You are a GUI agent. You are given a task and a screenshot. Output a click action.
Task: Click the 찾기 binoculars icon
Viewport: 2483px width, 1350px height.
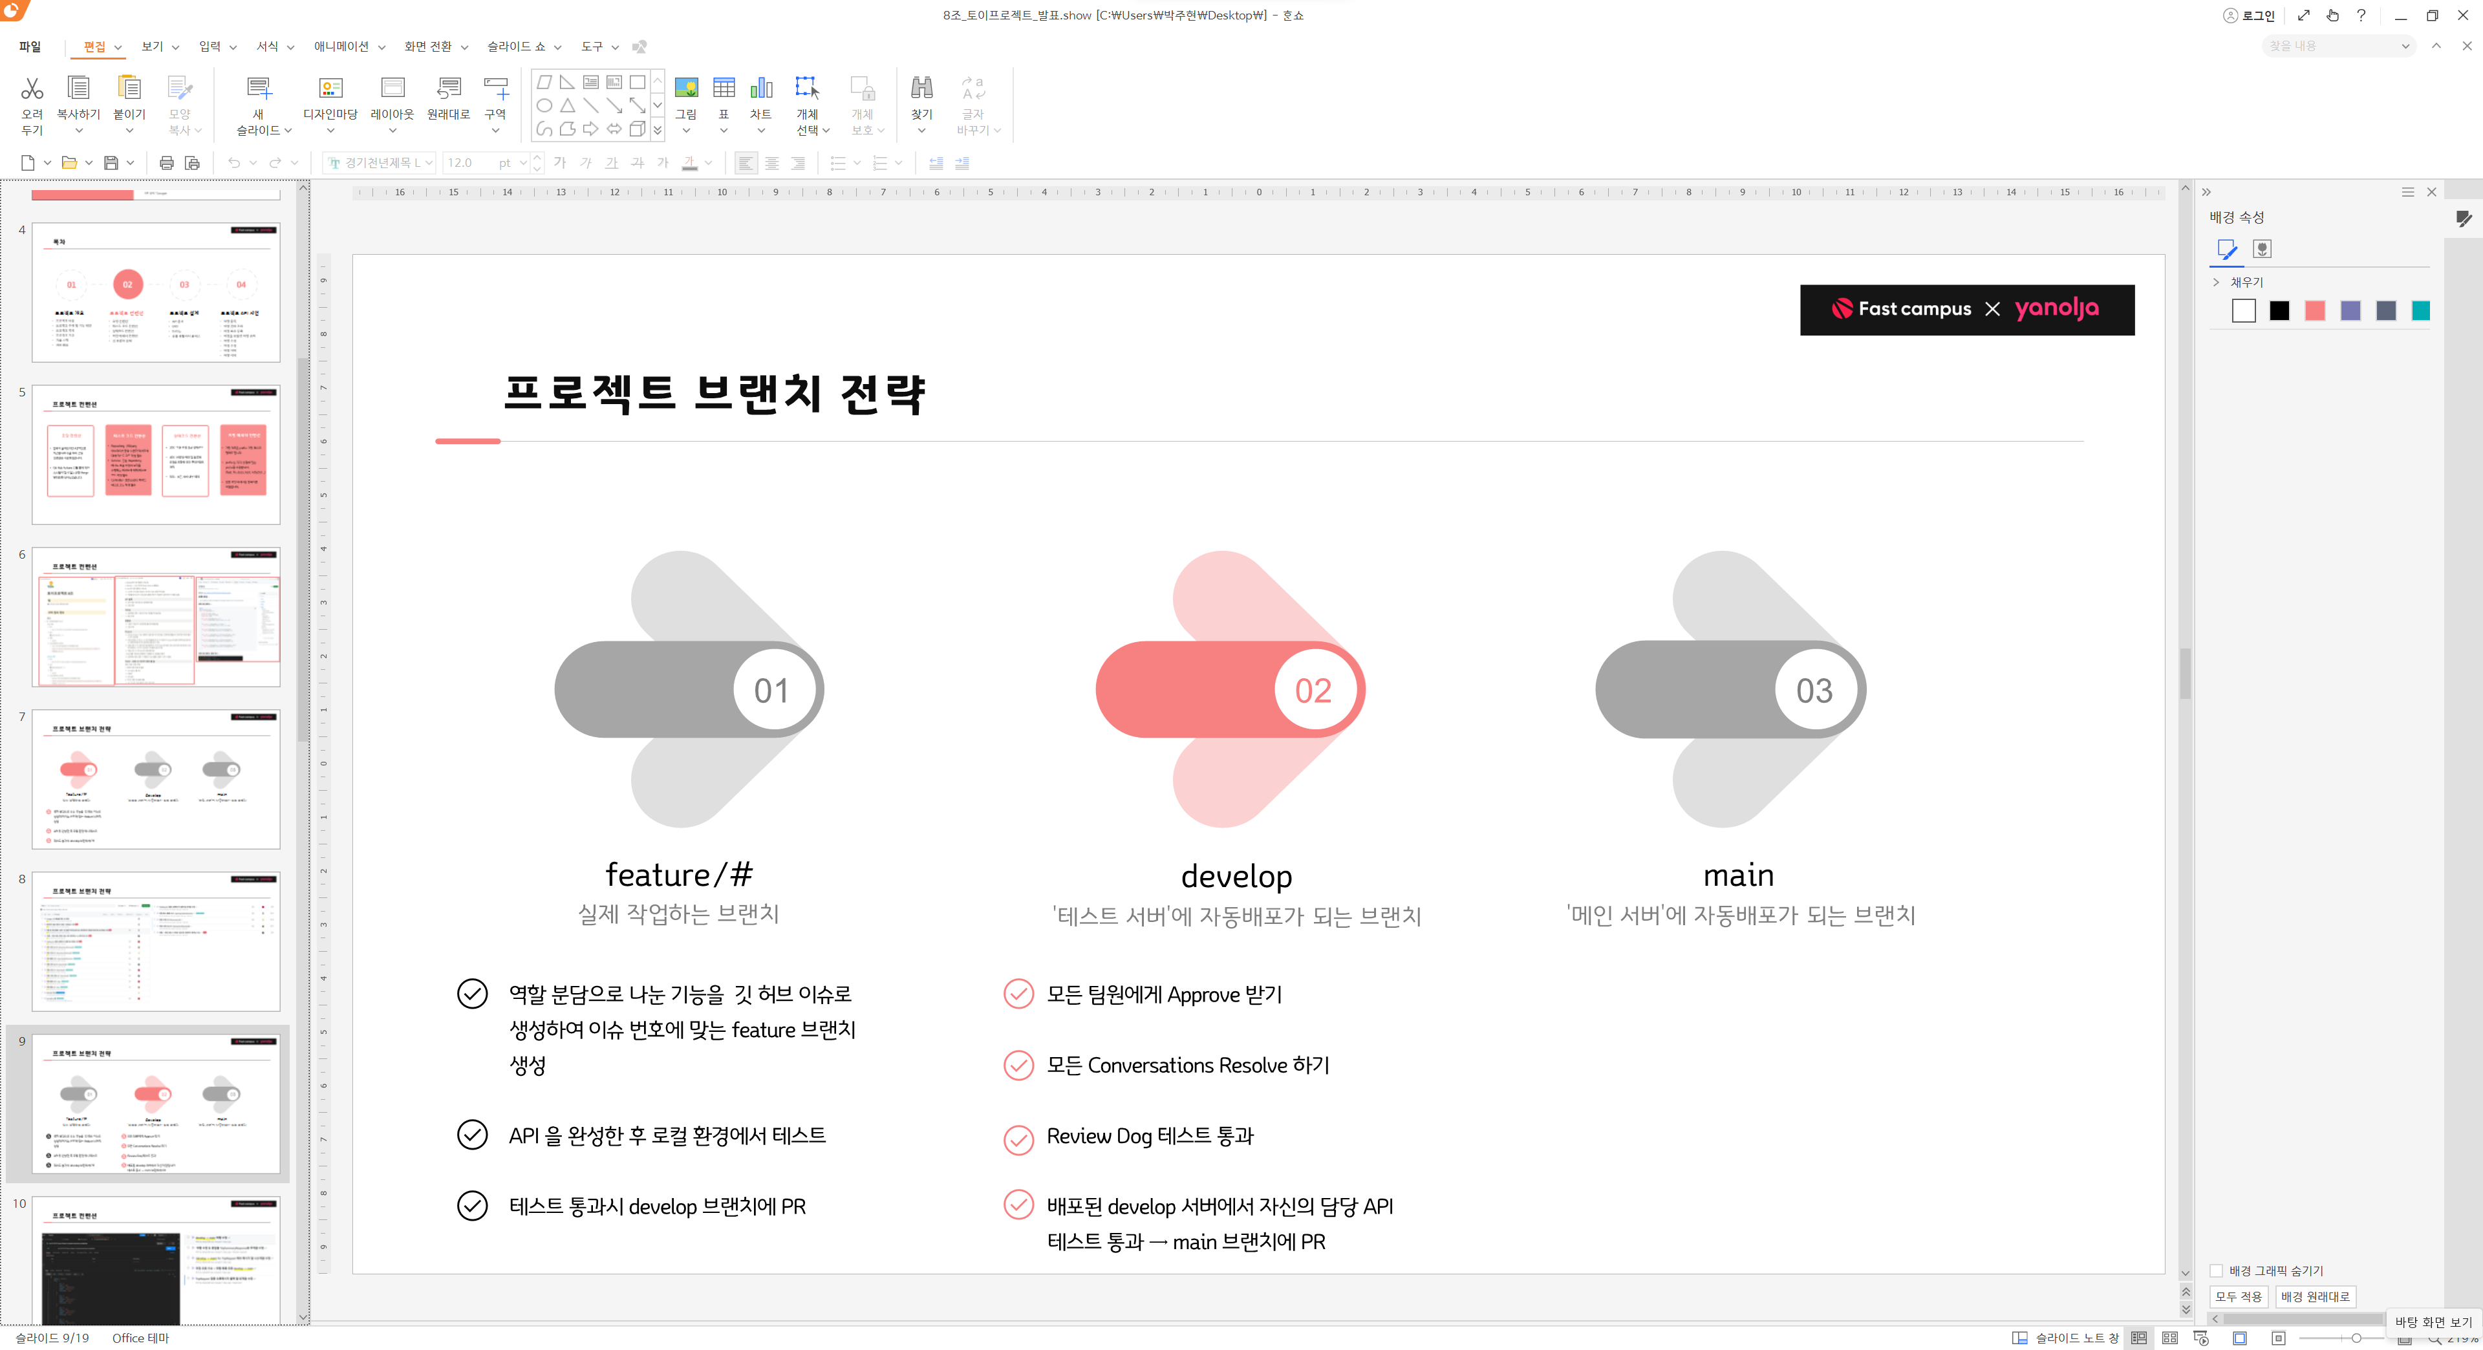tap(921, 89)
